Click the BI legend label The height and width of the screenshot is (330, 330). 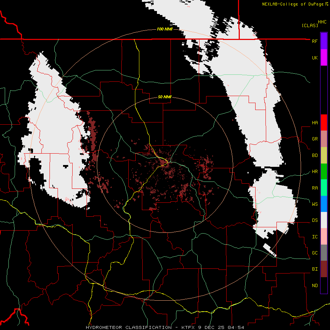[x=315, y=269]
